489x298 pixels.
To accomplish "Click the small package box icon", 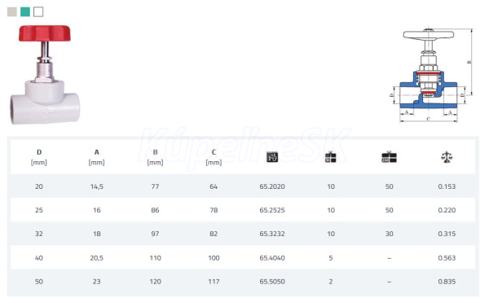I will [x=331, y=157].
